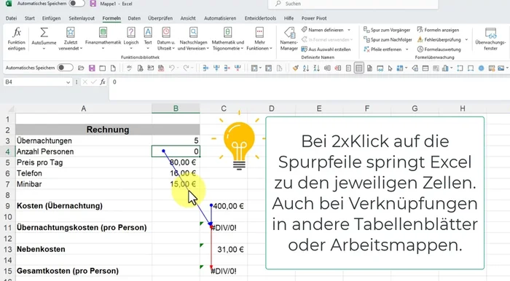Image resolution: width=510 pixels, height=281 pixels.
Task: Click Fehlerüberprüfung
Action: 439,39
